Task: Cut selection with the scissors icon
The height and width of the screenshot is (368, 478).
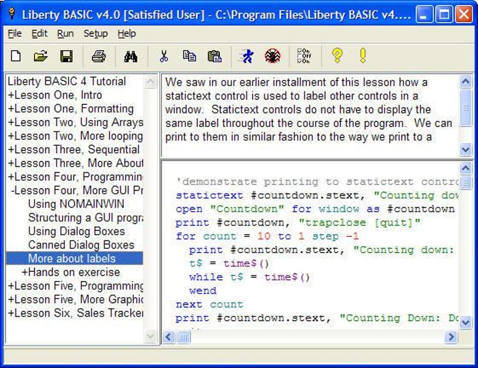Action: [x=164, y=56]
